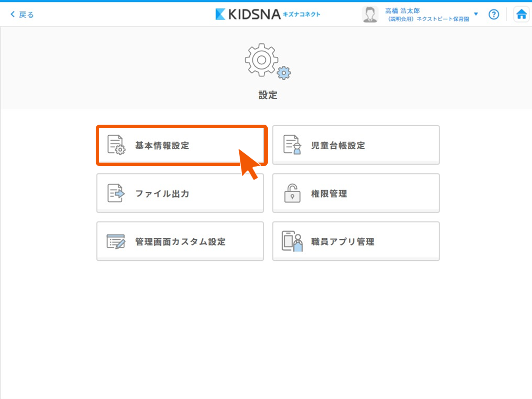Open the 児童台帳設定 label
The height and width of the screenshot is (399, 532).
(338, 146)
